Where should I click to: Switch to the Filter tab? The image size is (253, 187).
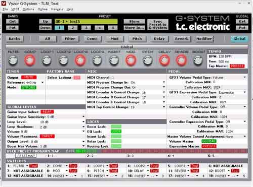70,39
